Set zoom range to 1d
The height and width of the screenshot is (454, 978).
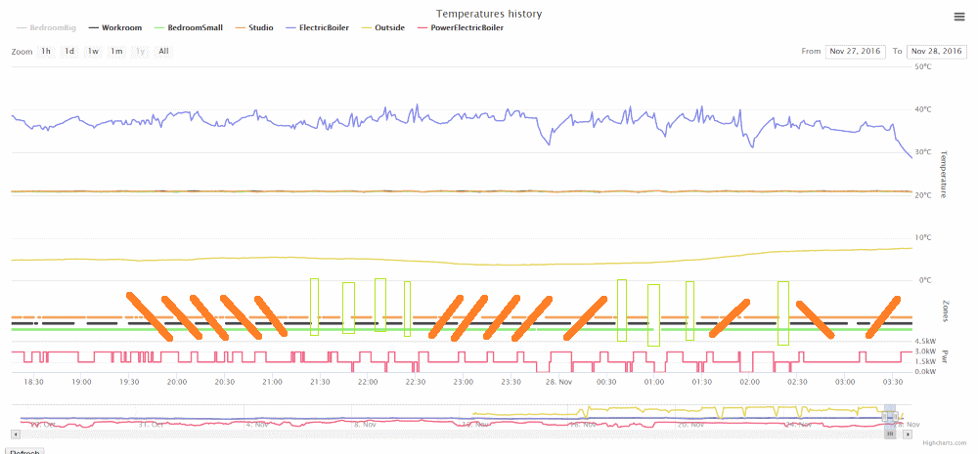[x=69, y=51]
